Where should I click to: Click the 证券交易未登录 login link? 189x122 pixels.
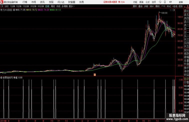pos(110,2)
